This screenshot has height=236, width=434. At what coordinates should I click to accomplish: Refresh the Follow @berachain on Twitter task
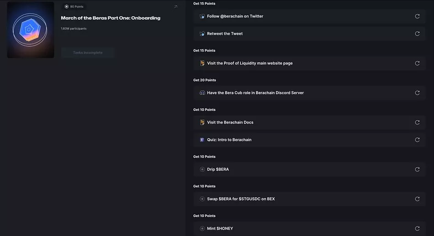pyautogui.click(x=417, y=16)
